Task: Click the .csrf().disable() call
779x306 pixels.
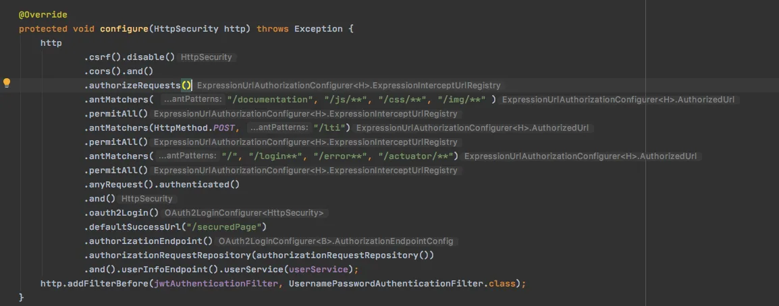Action: coord(130,57)
